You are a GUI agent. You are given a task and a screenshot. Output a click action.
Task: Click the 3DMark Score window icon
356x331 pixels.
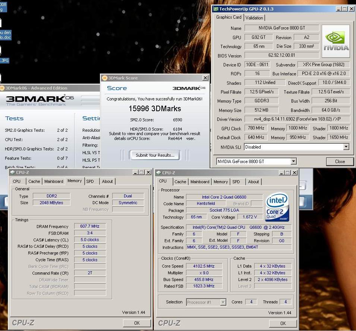(x=105, y=78)
